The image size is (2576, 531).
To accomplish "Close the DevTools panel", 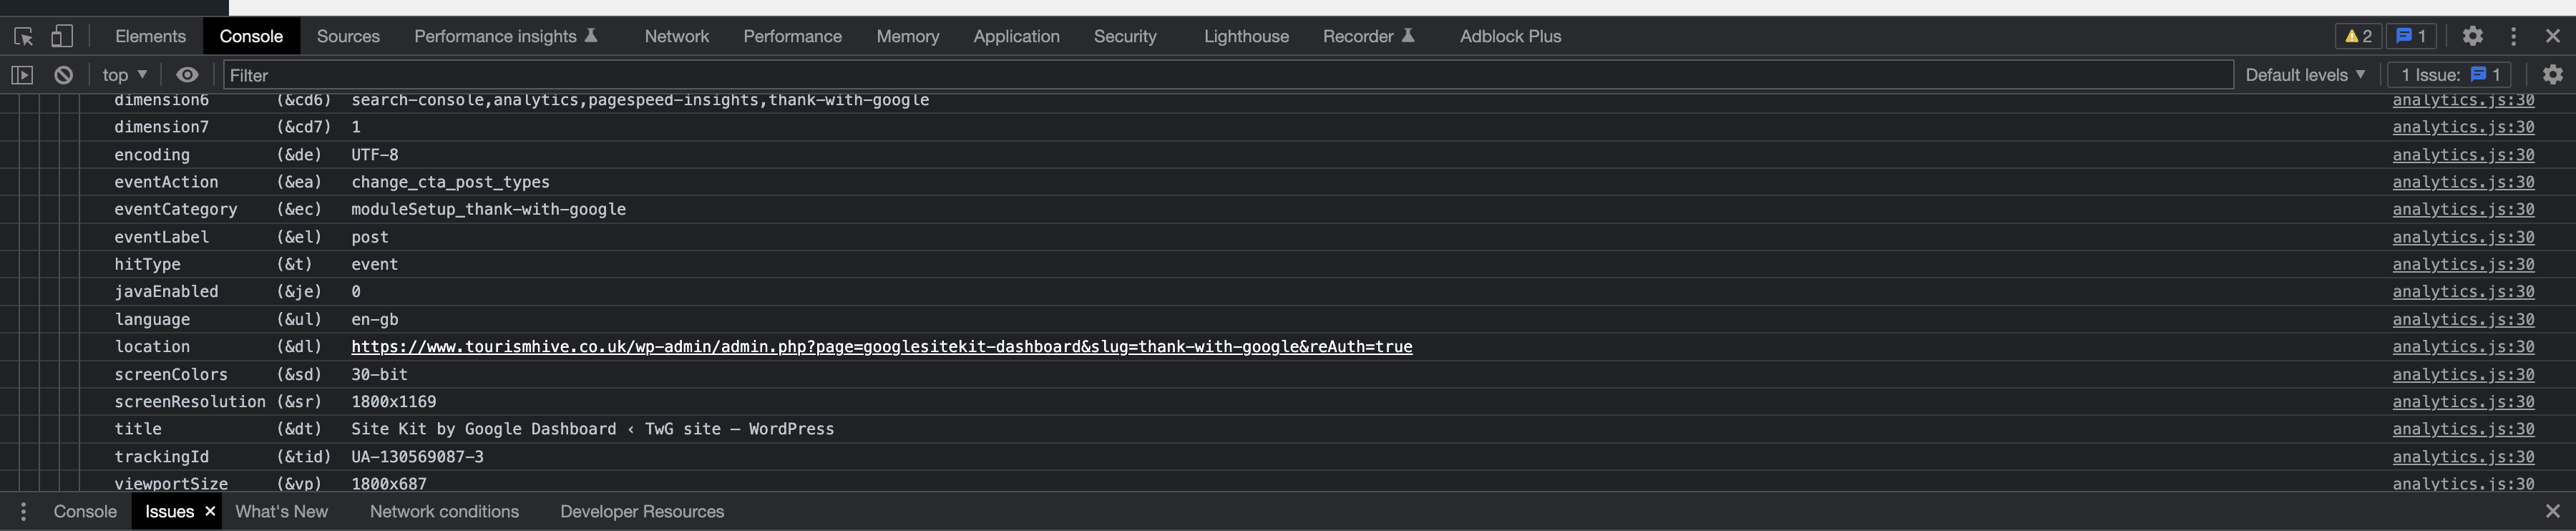I will click(2552, 36).
